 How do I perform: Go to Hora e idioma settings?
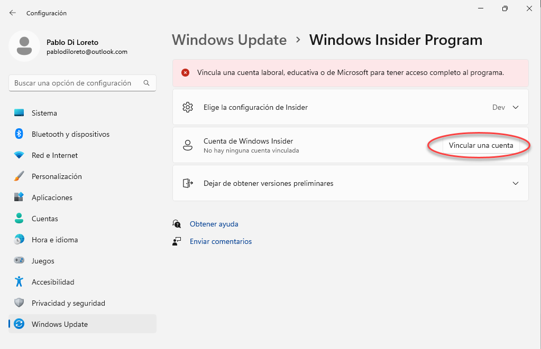[54, 240]
